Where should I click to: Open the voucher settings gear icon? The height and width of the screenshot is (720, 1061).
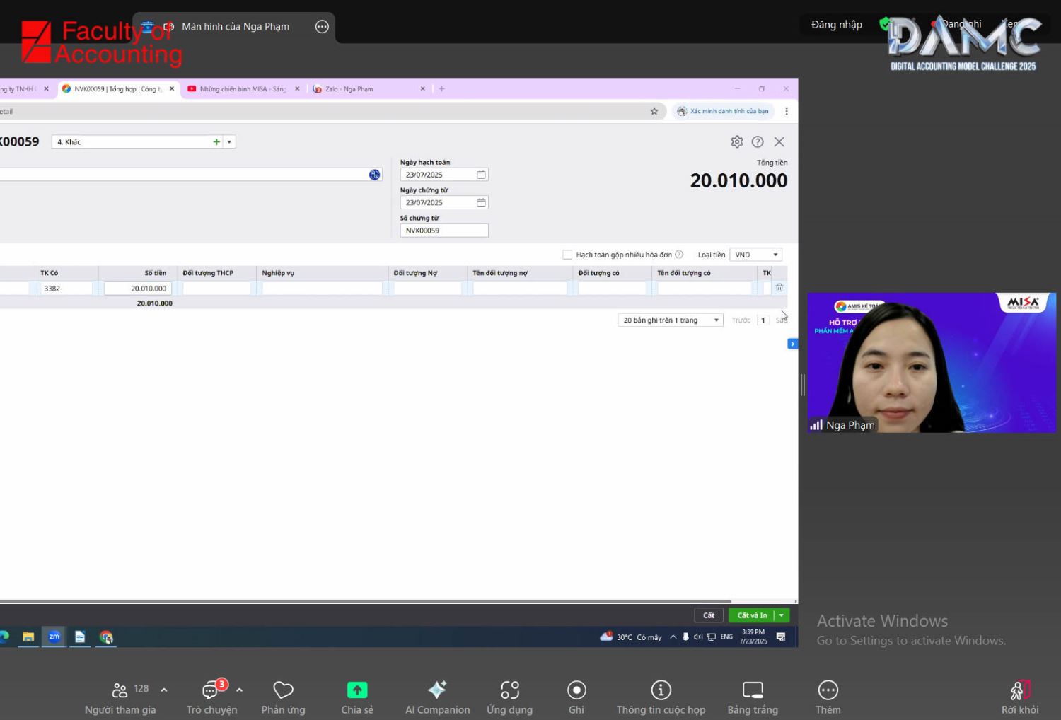736,141
